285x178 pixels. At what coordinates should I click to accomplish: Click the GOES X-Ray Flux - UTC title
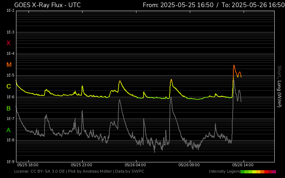47,5
